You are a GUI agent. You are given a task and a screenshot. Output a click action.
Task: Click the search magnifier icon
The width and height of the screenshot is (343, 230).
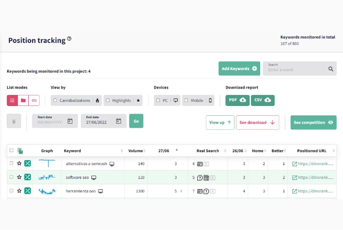pos(331,69)
